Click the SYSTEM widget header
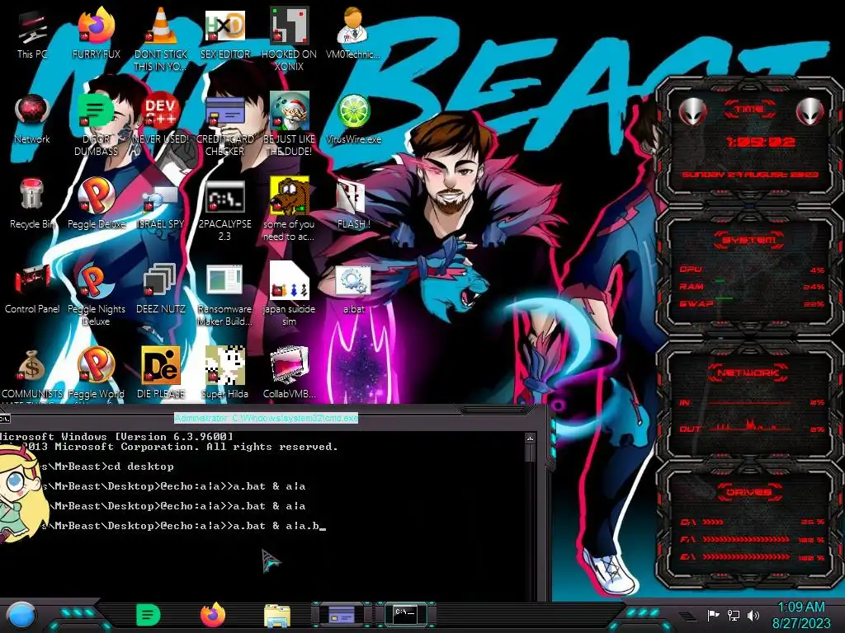 click(x=749, y=240)
